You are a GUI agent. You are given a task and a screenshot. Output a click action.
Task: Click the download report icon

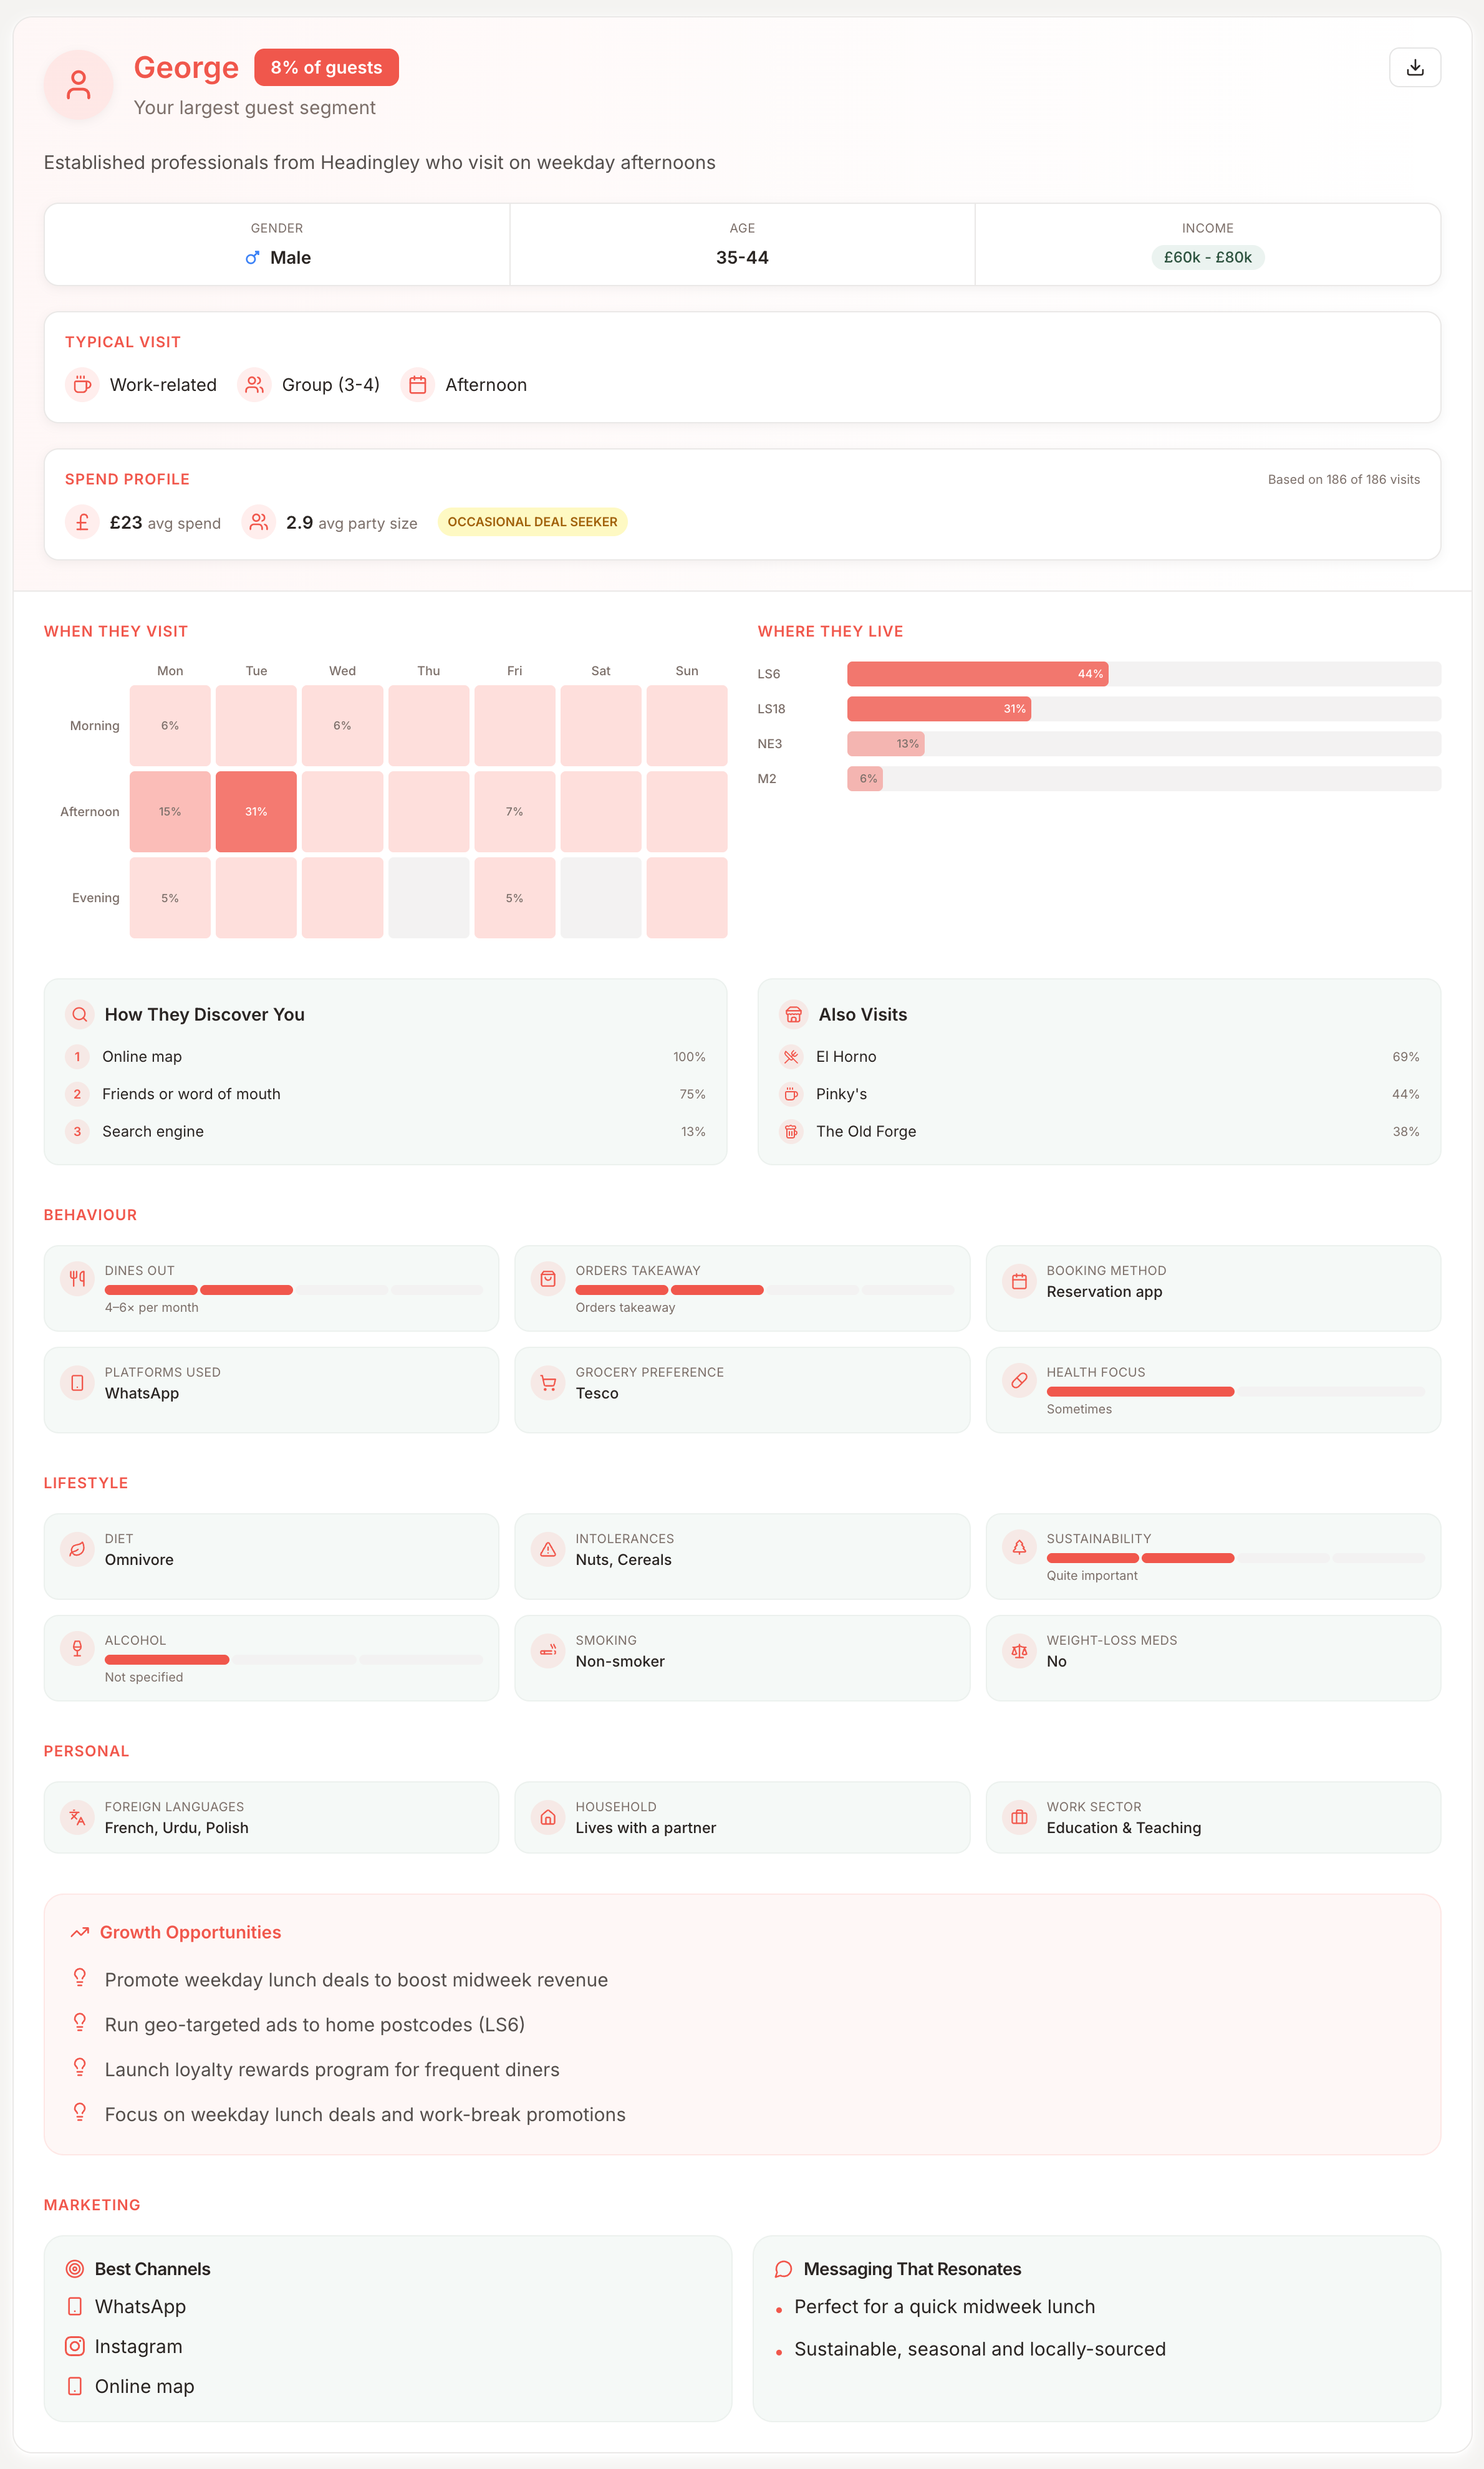tap(1414, 68)
